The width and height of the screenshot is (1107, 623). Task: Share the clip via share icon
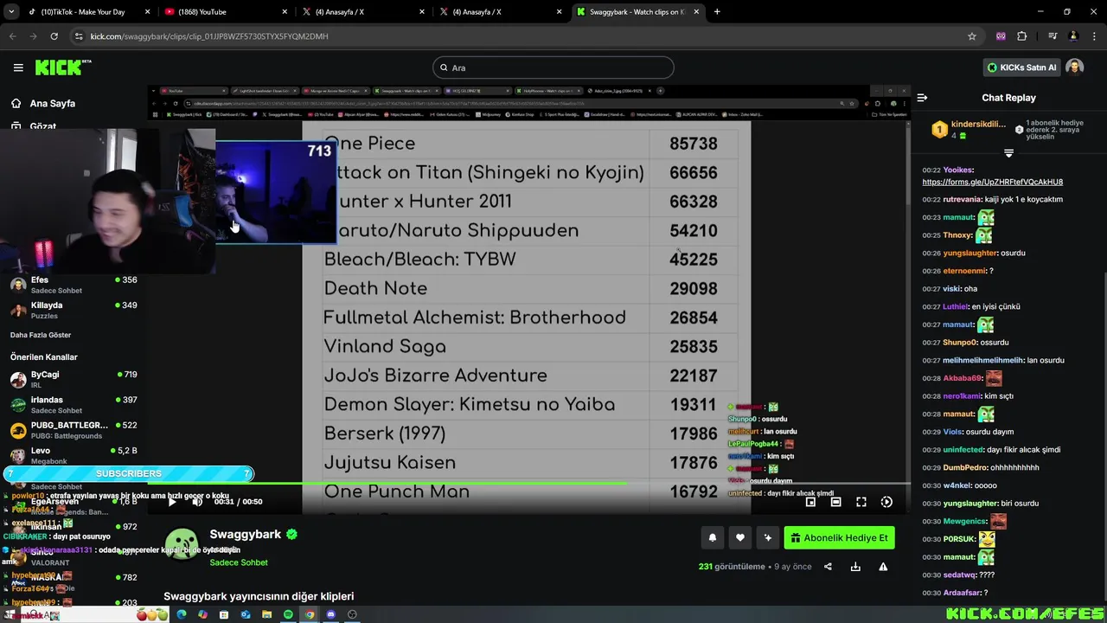point(828,567)
